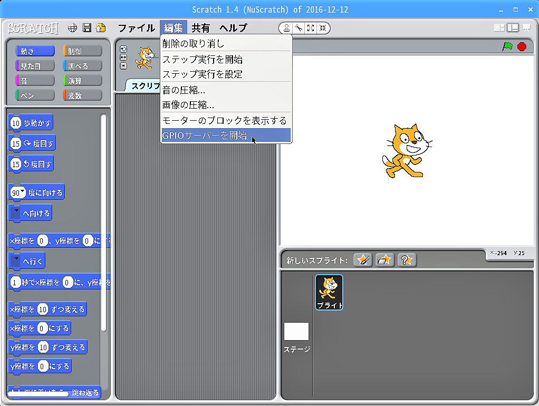Open the ファイル menu
Image resolution: width=539 pixels, height=406 pixels.
[x=137, y=28]
